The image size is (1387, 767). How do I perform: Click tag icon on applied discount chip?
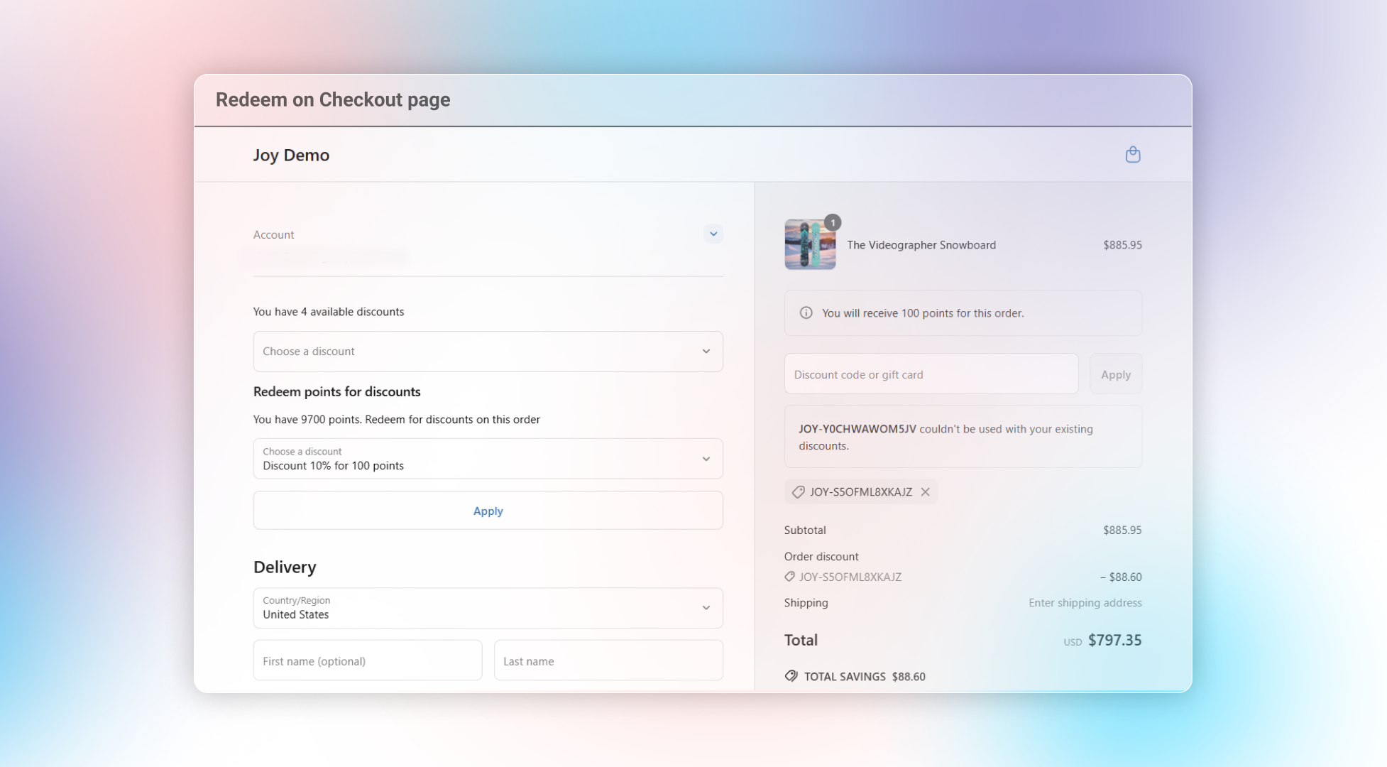798,491
